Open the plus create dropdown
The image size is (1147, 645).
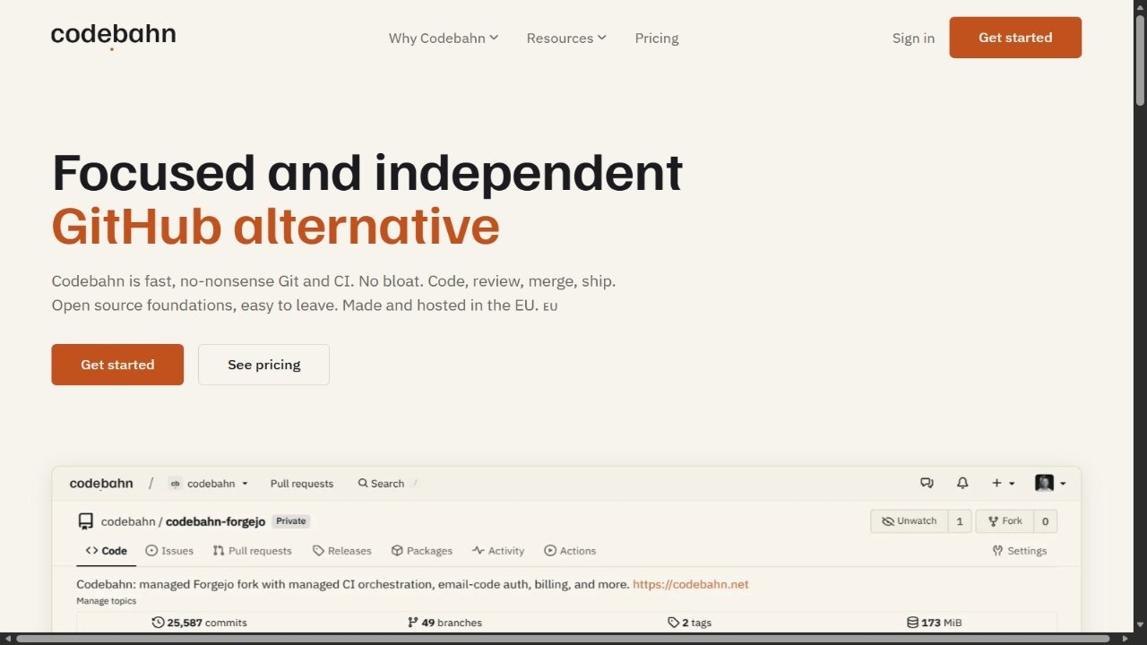tap(1003, 483)
